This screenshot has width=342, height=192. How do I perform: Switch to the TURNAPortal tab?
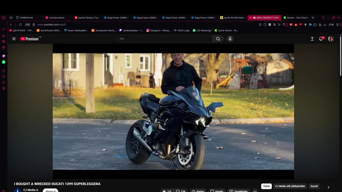[x=26, y=18]
